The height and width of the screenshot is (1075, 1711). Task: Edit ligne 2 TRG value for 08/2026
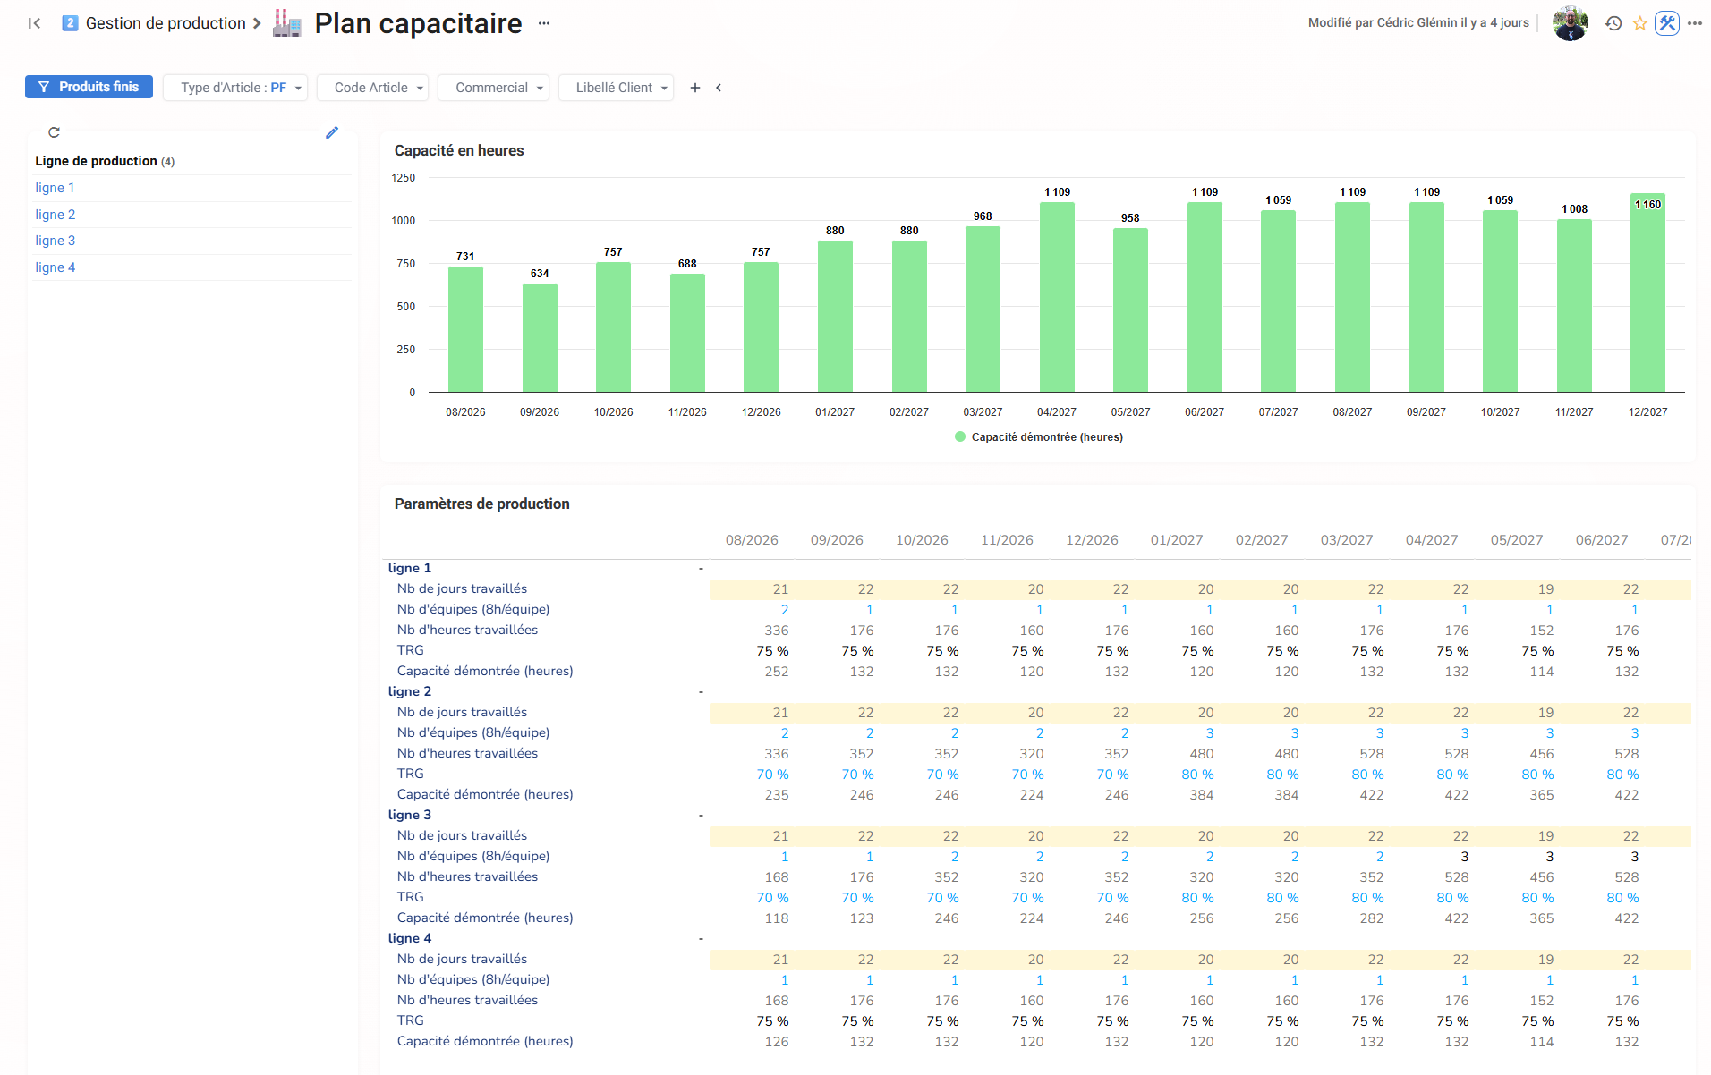pos(772,775)
